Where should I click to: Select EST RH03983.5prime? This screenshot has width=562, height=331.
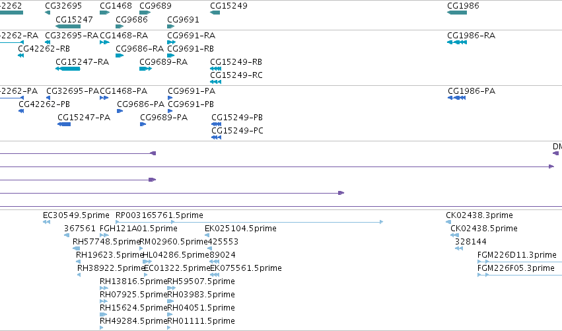pyautogui.click(x=201, y=295)
